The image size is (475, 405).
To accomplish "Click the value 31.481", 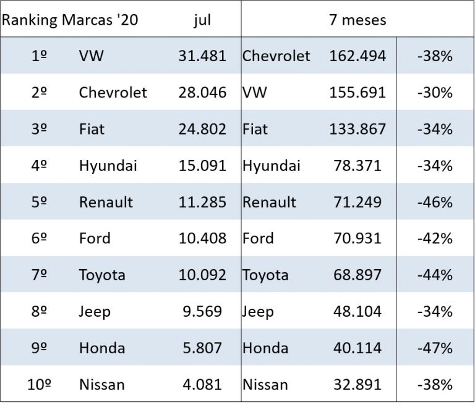I will [x=202, y=56].
